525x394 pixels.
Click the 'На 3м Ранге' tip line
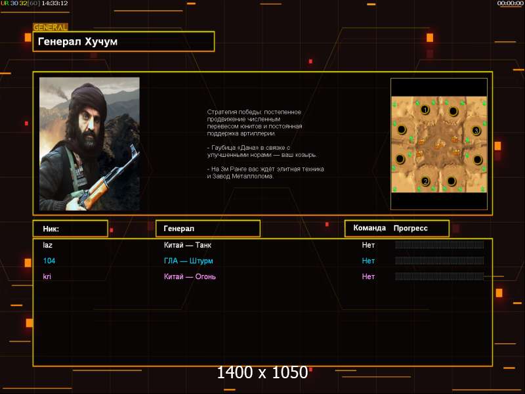[265, 173]
